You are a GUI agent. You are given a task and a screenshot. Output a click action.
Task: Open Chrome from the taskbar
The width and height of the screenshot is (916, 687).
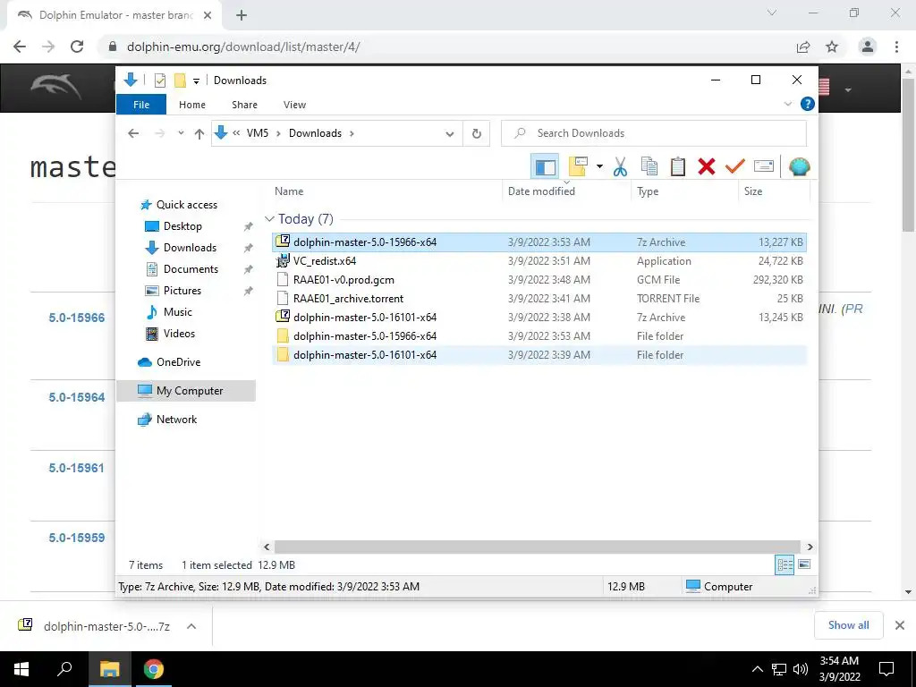[x=154, y=669]
